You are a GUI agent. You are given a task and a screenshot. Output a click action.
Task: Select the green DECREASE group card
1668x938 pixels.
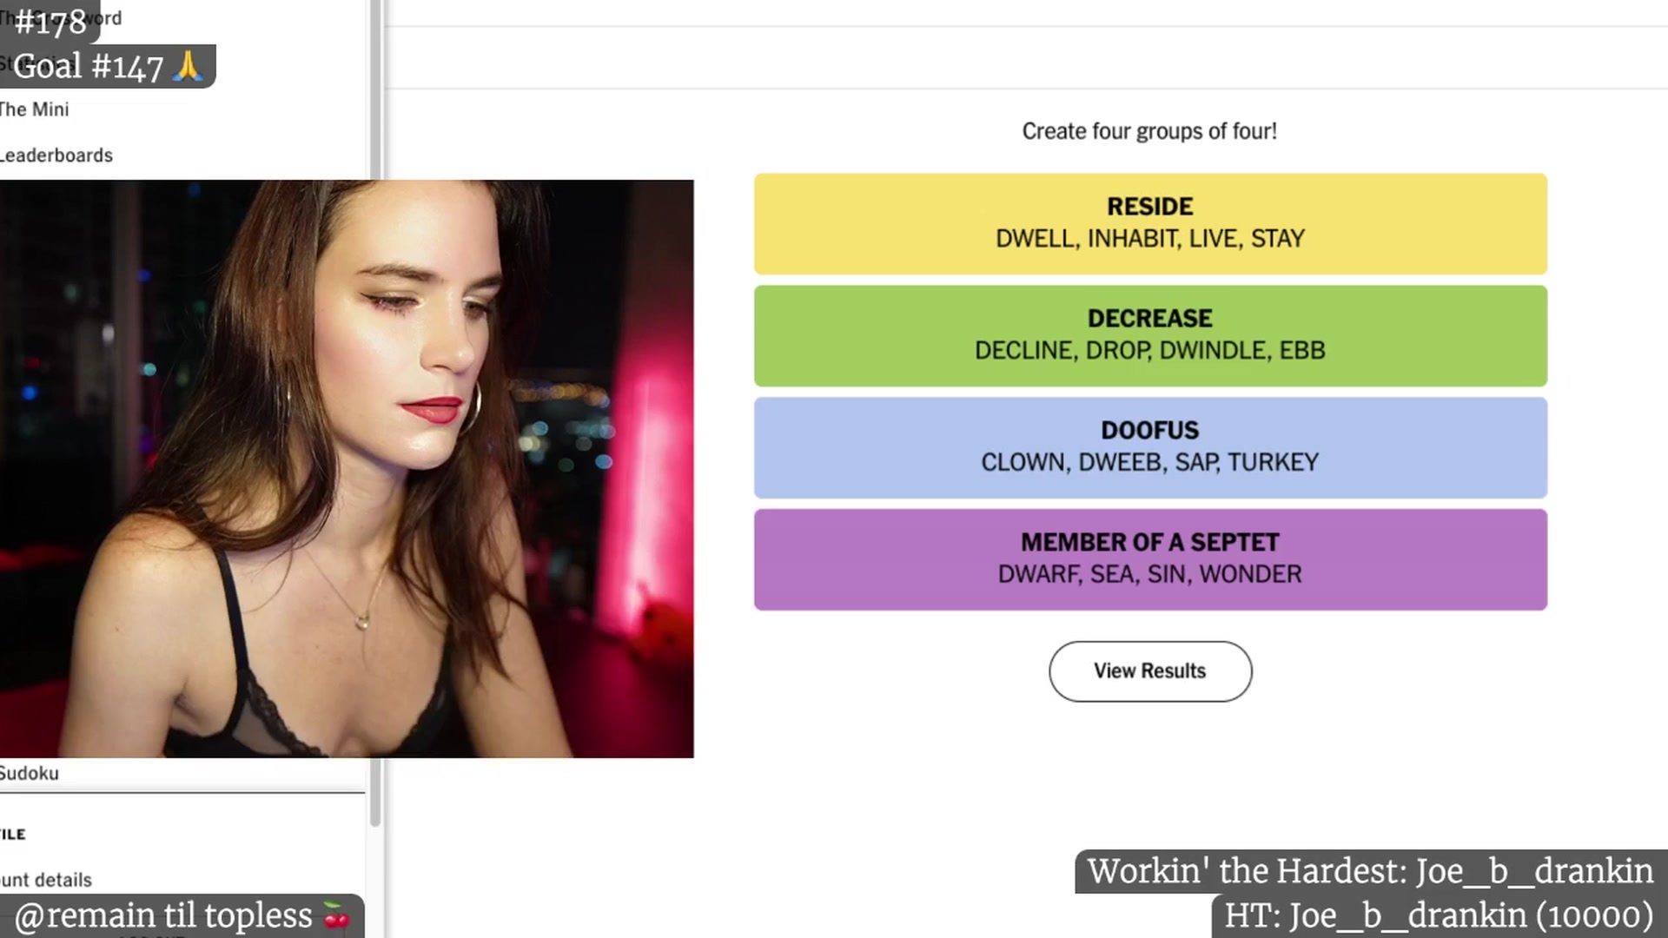1150,336
